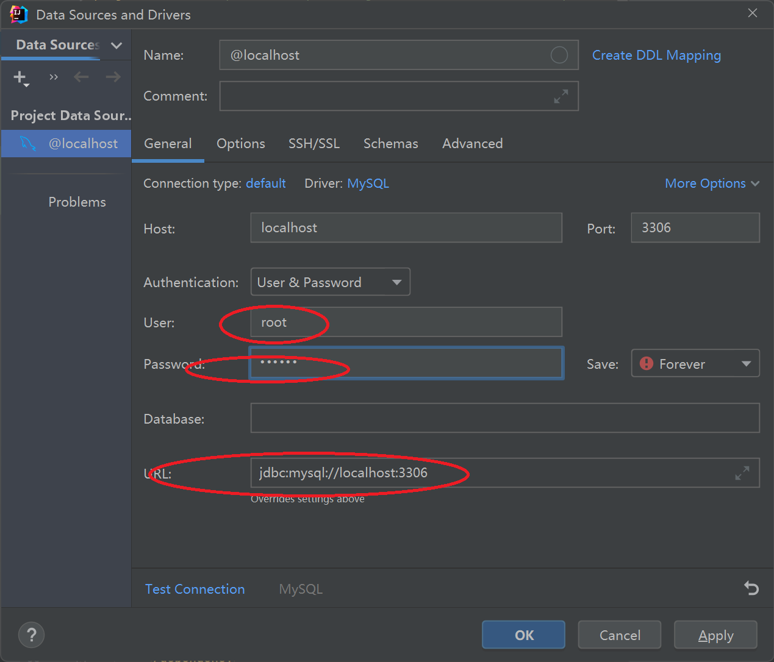Show hidden toolbar actions via double chevron
The width and height of the screenshot is (774, 662).
(54, 77)
